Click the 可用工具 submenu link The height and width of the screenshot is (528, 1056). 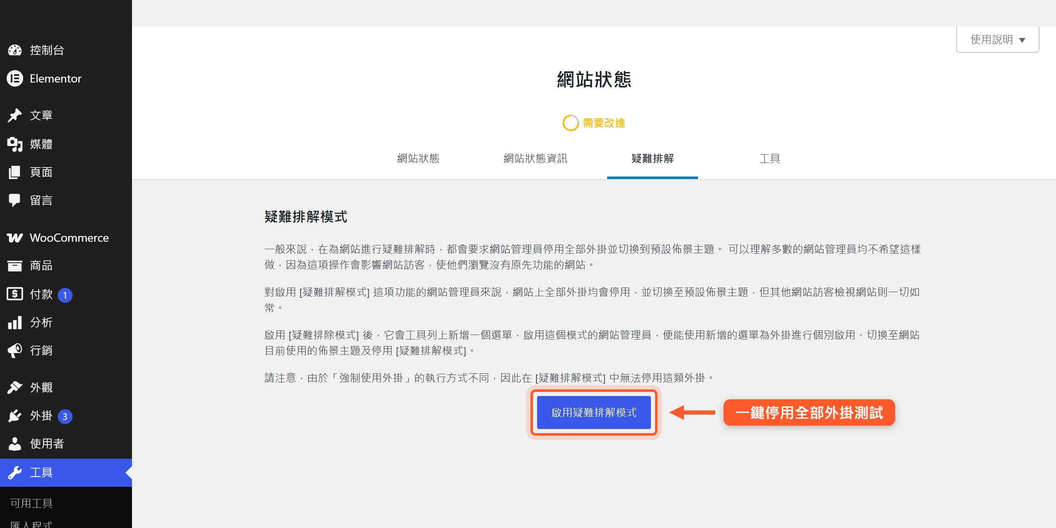coord(32,503)
